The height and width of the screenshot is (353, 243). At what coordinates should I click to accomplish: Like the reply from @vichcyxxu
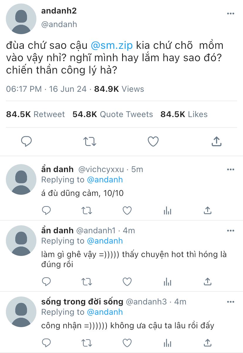(127, 211)
